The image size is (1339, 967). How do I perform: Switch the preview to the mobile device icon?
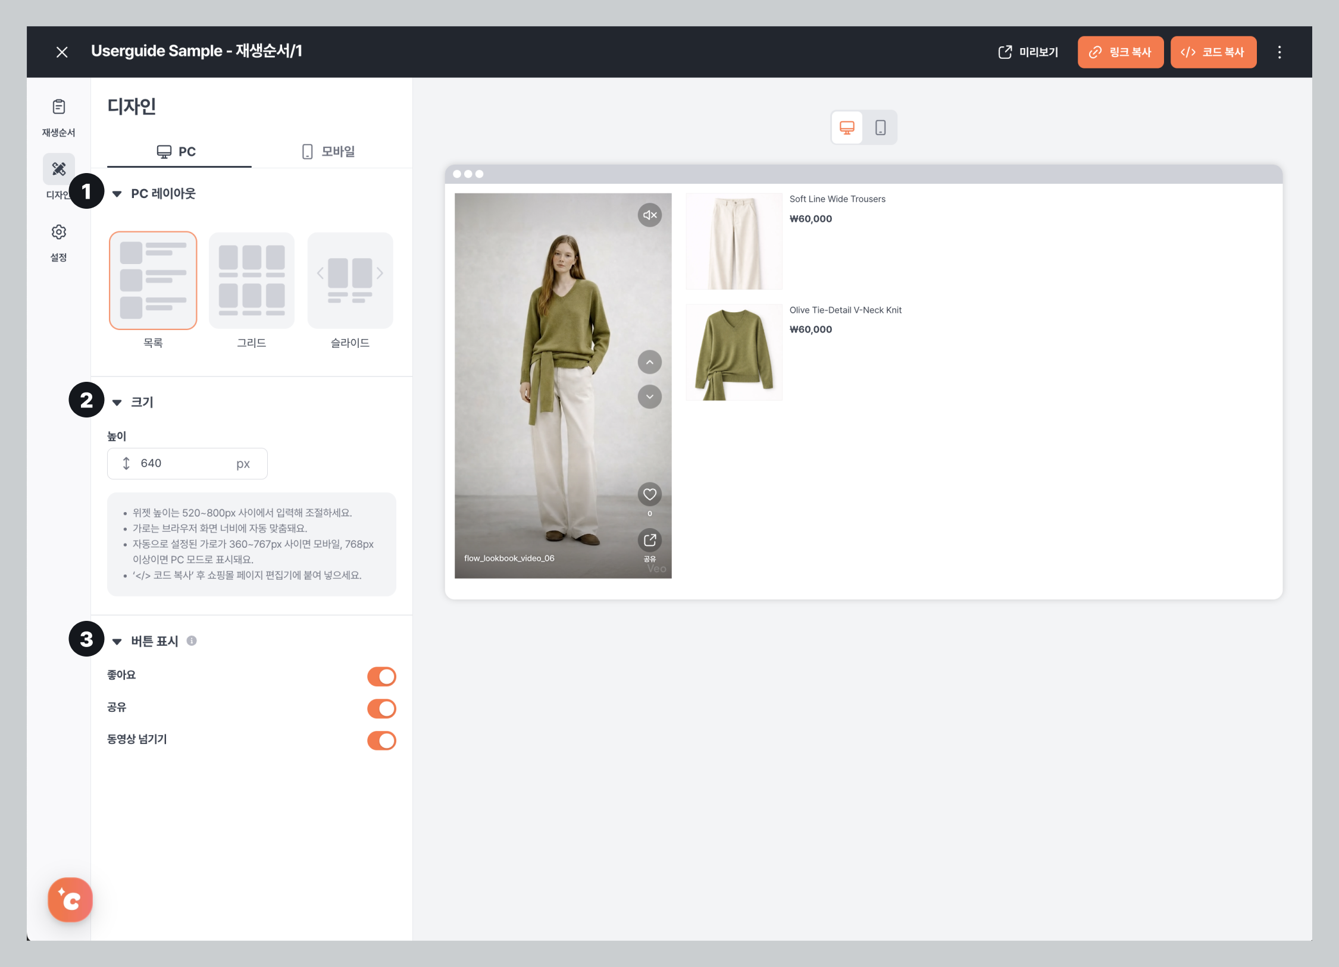click(880, 127)
